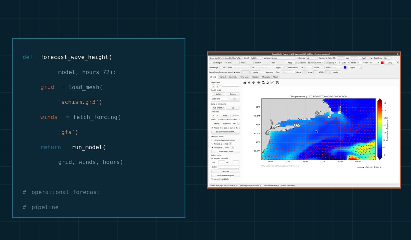Click the blue wave vector color swatch
411x240 pixels.
pos(345,68)
